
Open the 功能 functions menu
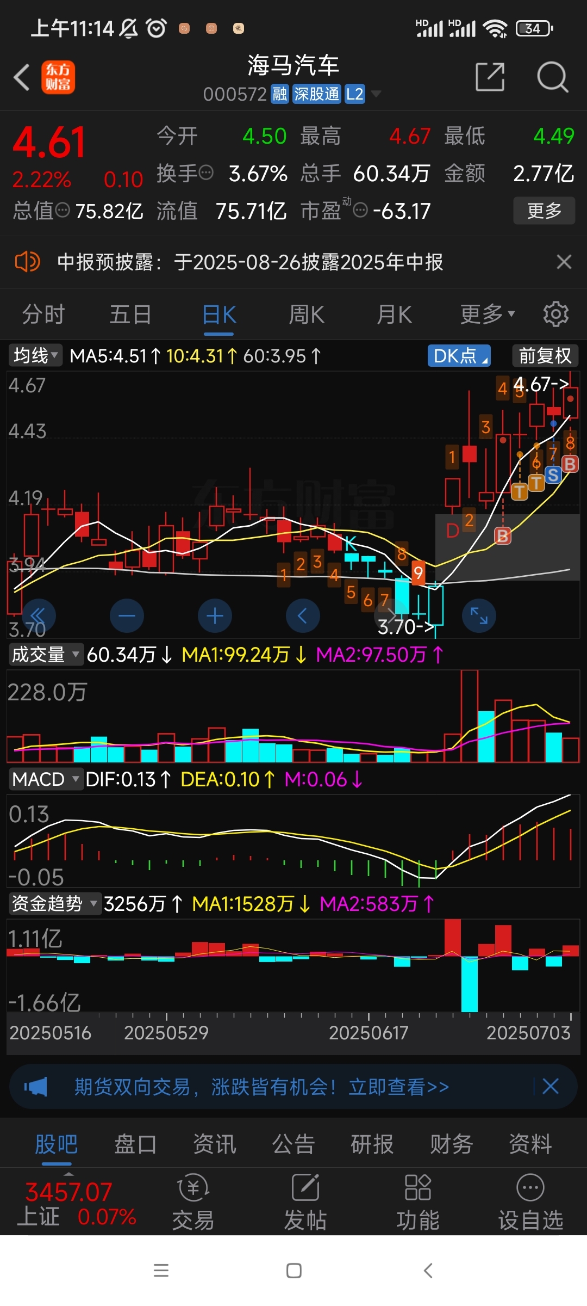point(417,1202)
